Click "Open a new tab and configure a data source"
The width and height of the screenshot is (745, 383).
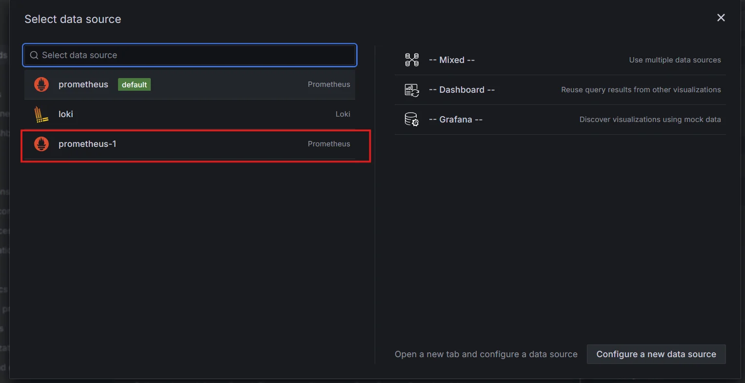tap(486, 354)
